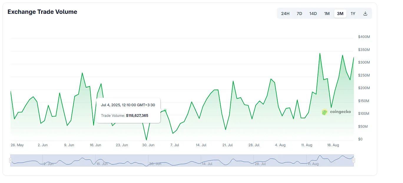Click the $0 y-axis label
This screenshot has height=183, width=403.
coord(360,139)
